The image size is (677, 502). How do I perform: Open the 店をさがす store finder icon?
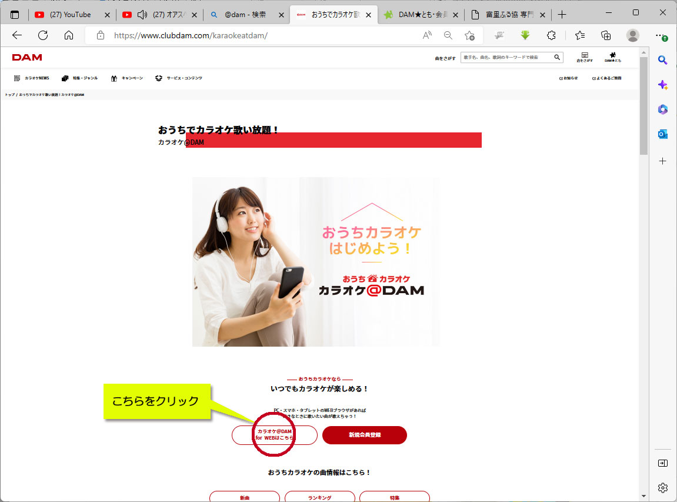(x=585, y=57)
